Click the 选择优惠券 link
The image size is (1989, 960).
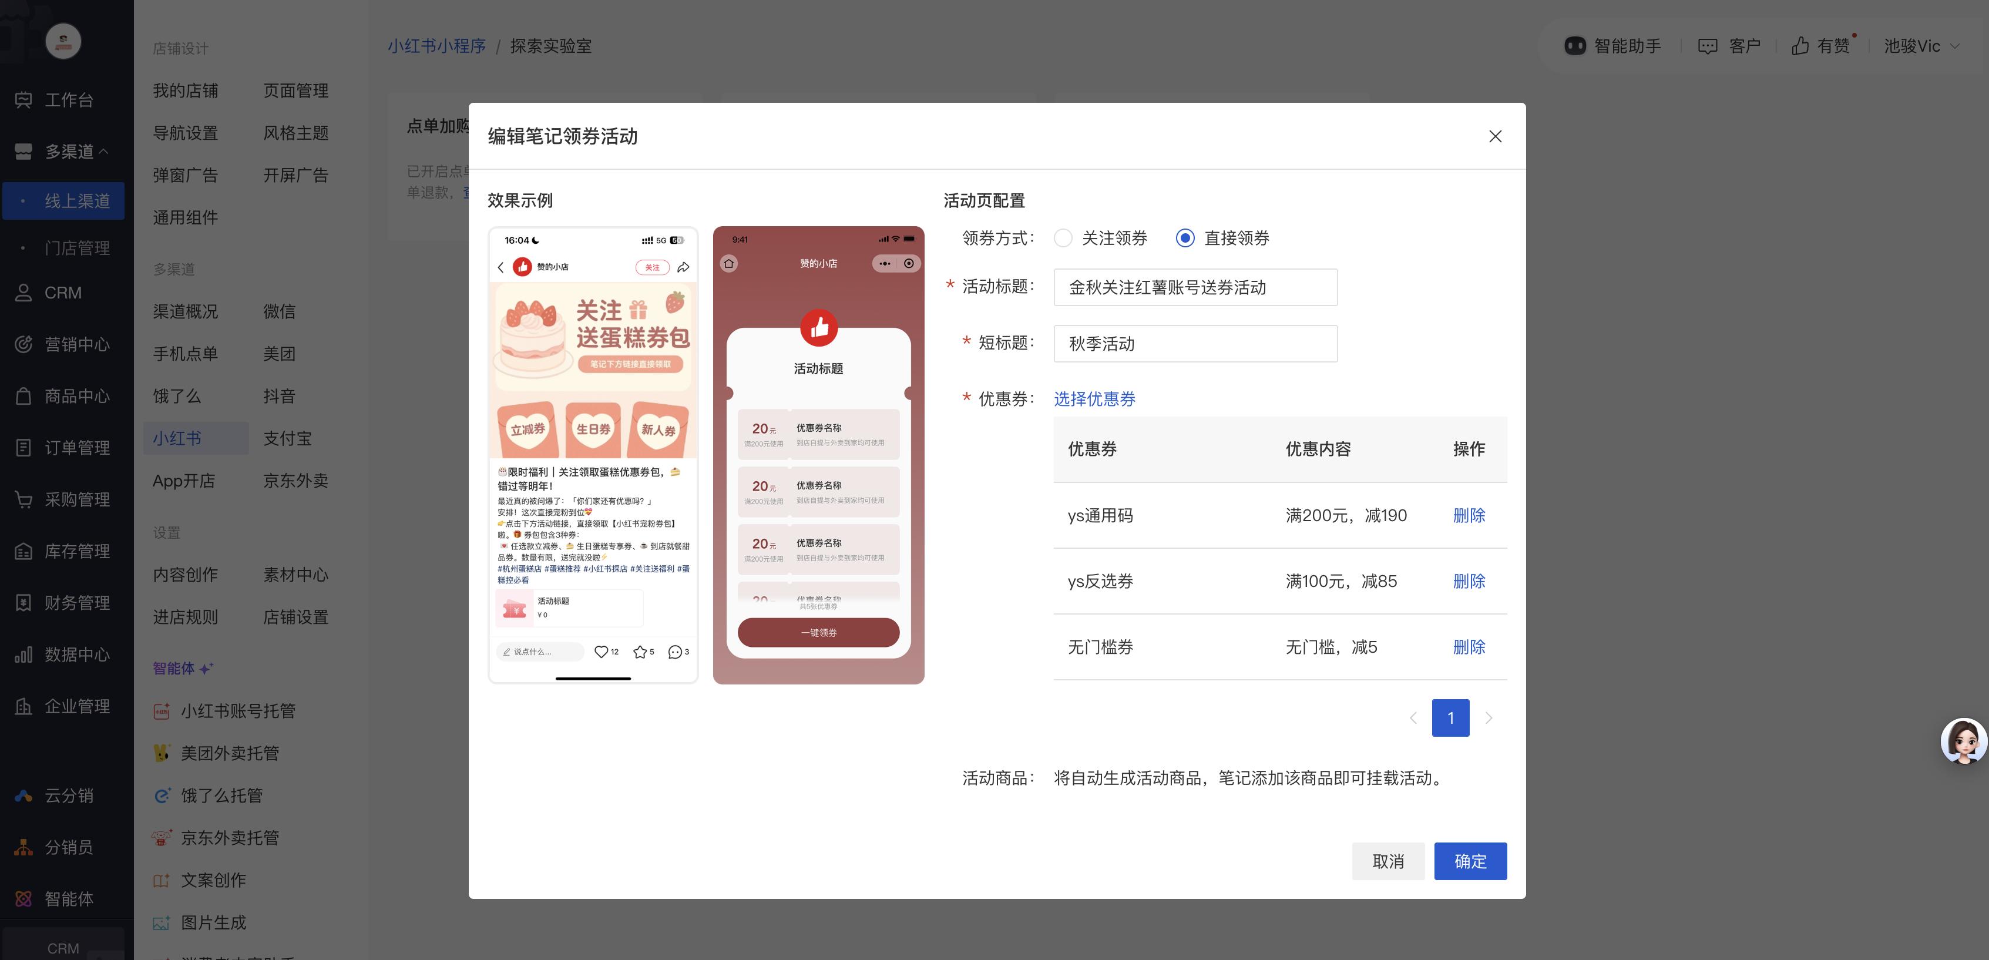coord(1094,400)
